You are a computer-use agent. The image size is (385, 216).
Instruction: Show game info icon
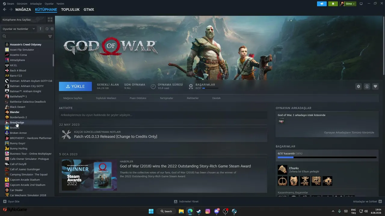tap(367, 86)
